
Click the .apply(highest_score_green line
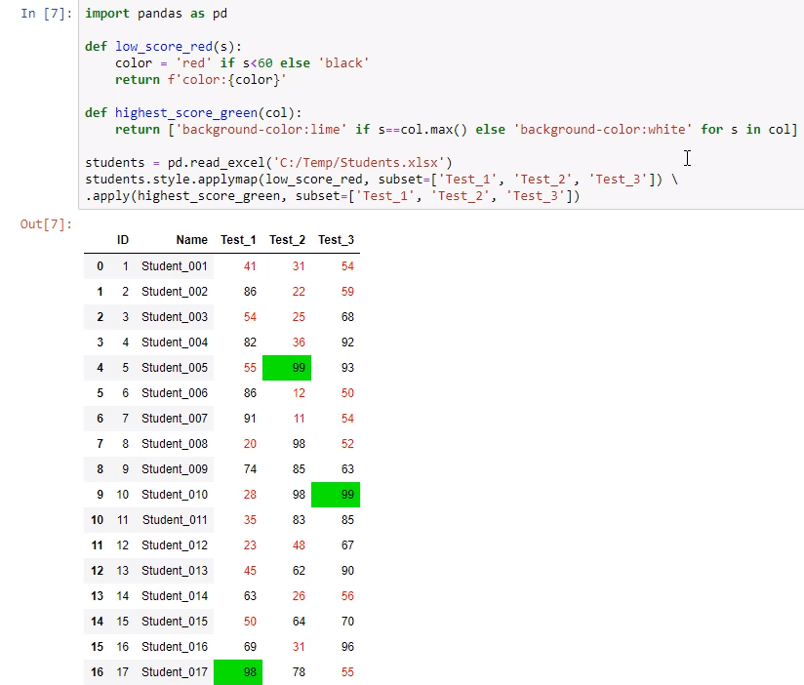[333, 196]
